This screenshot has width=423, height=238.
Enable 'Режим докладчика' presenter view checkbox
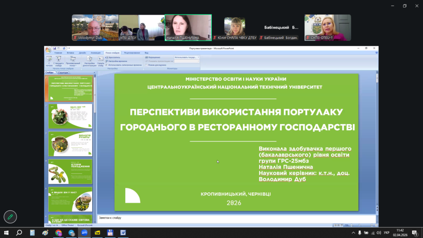(146, 65)
